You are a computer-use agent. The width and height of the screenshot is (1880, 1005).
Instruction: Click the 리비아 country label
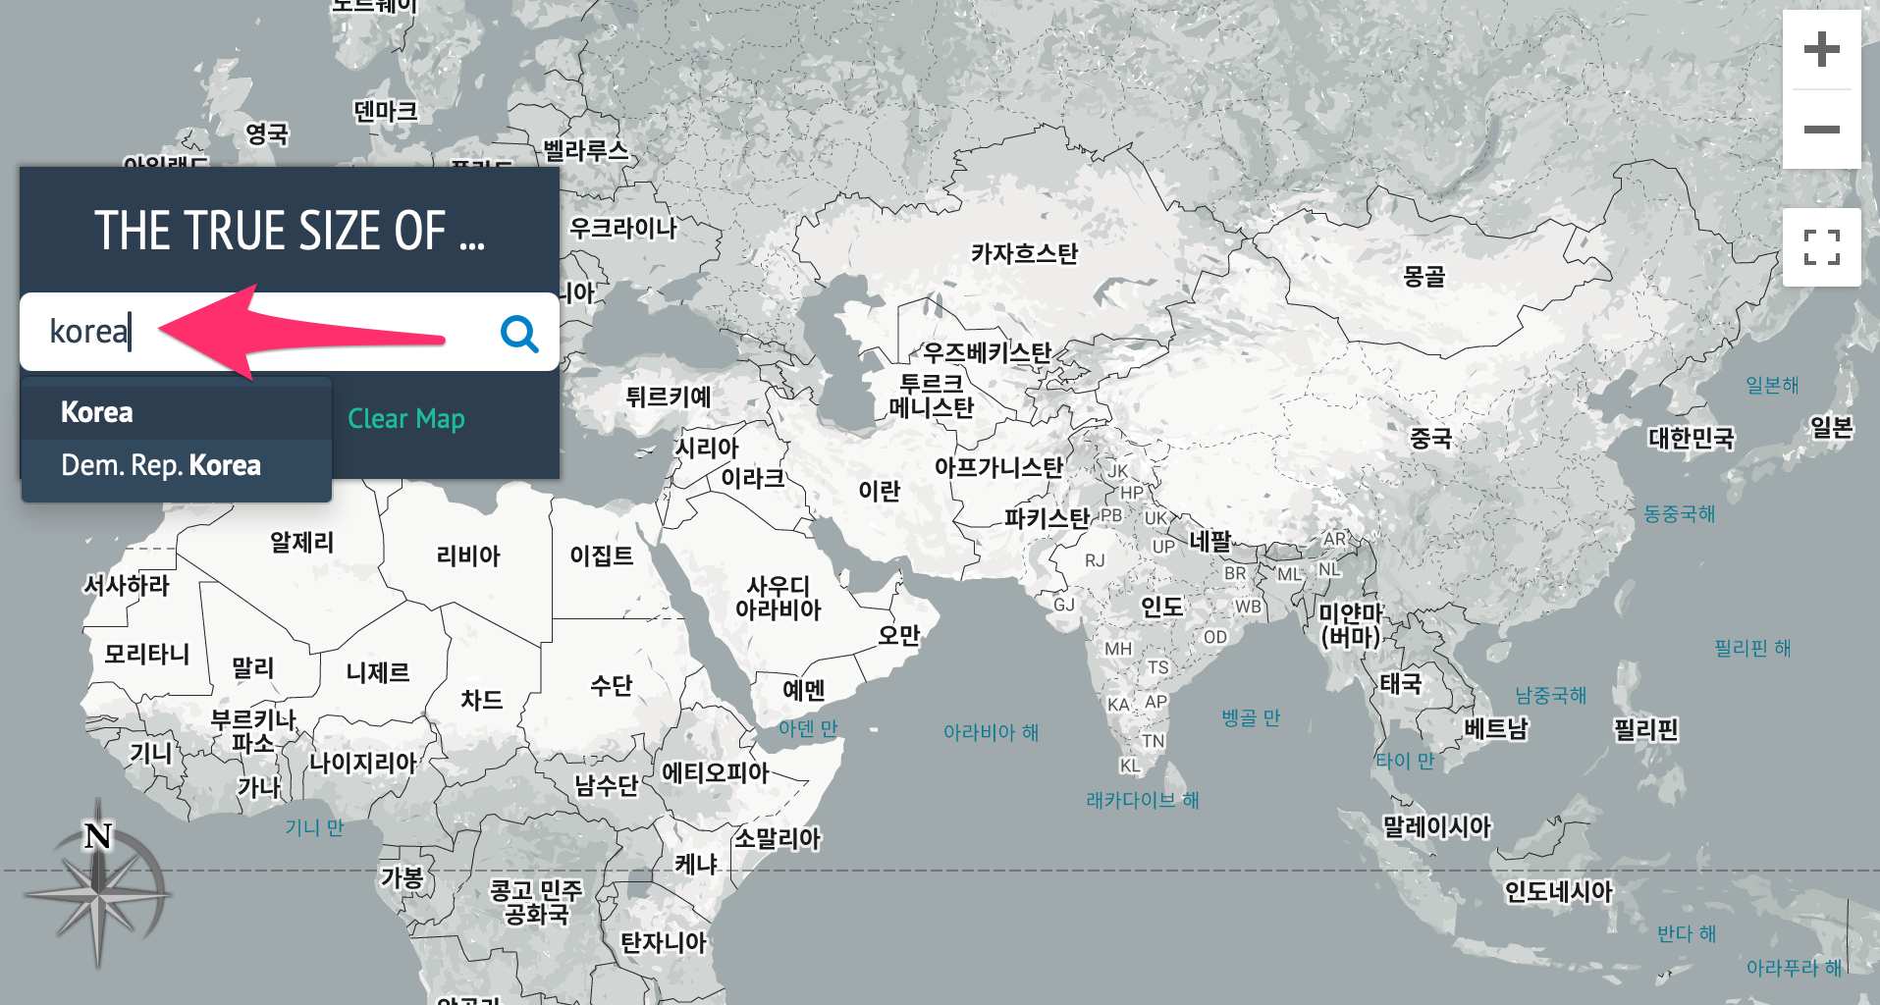coord(468,555)
